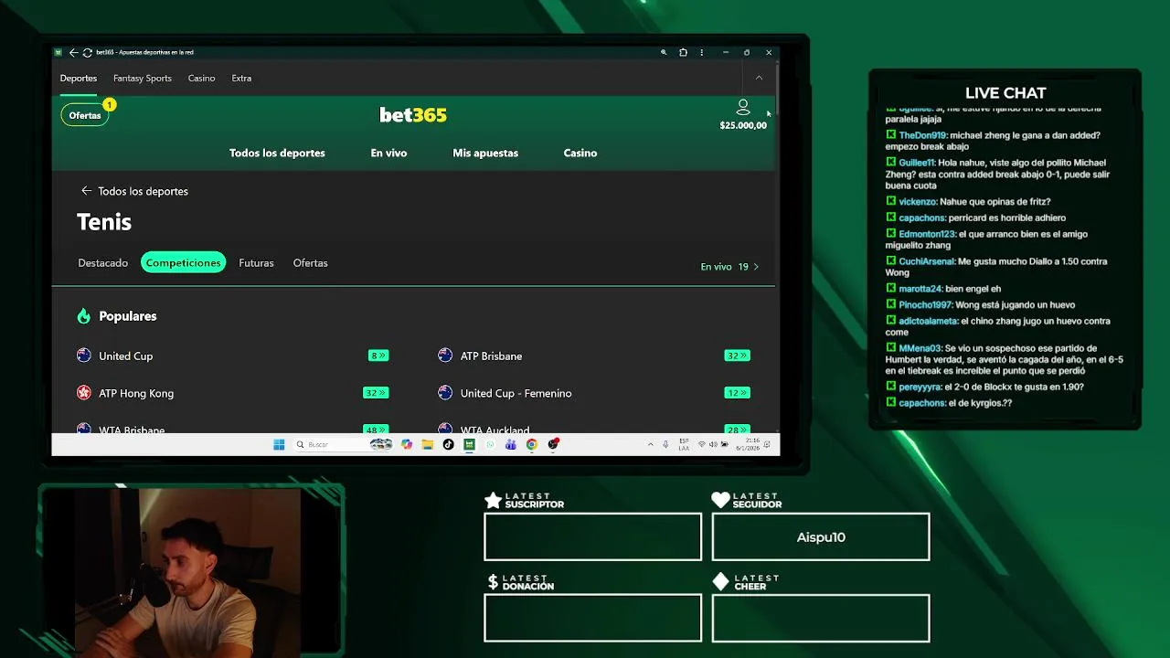Click the ATP Hong Kong flag icon
Image resolution: width=1170 pixels, height=658 pixels.
pyautogui.click(x=84, y=393)
